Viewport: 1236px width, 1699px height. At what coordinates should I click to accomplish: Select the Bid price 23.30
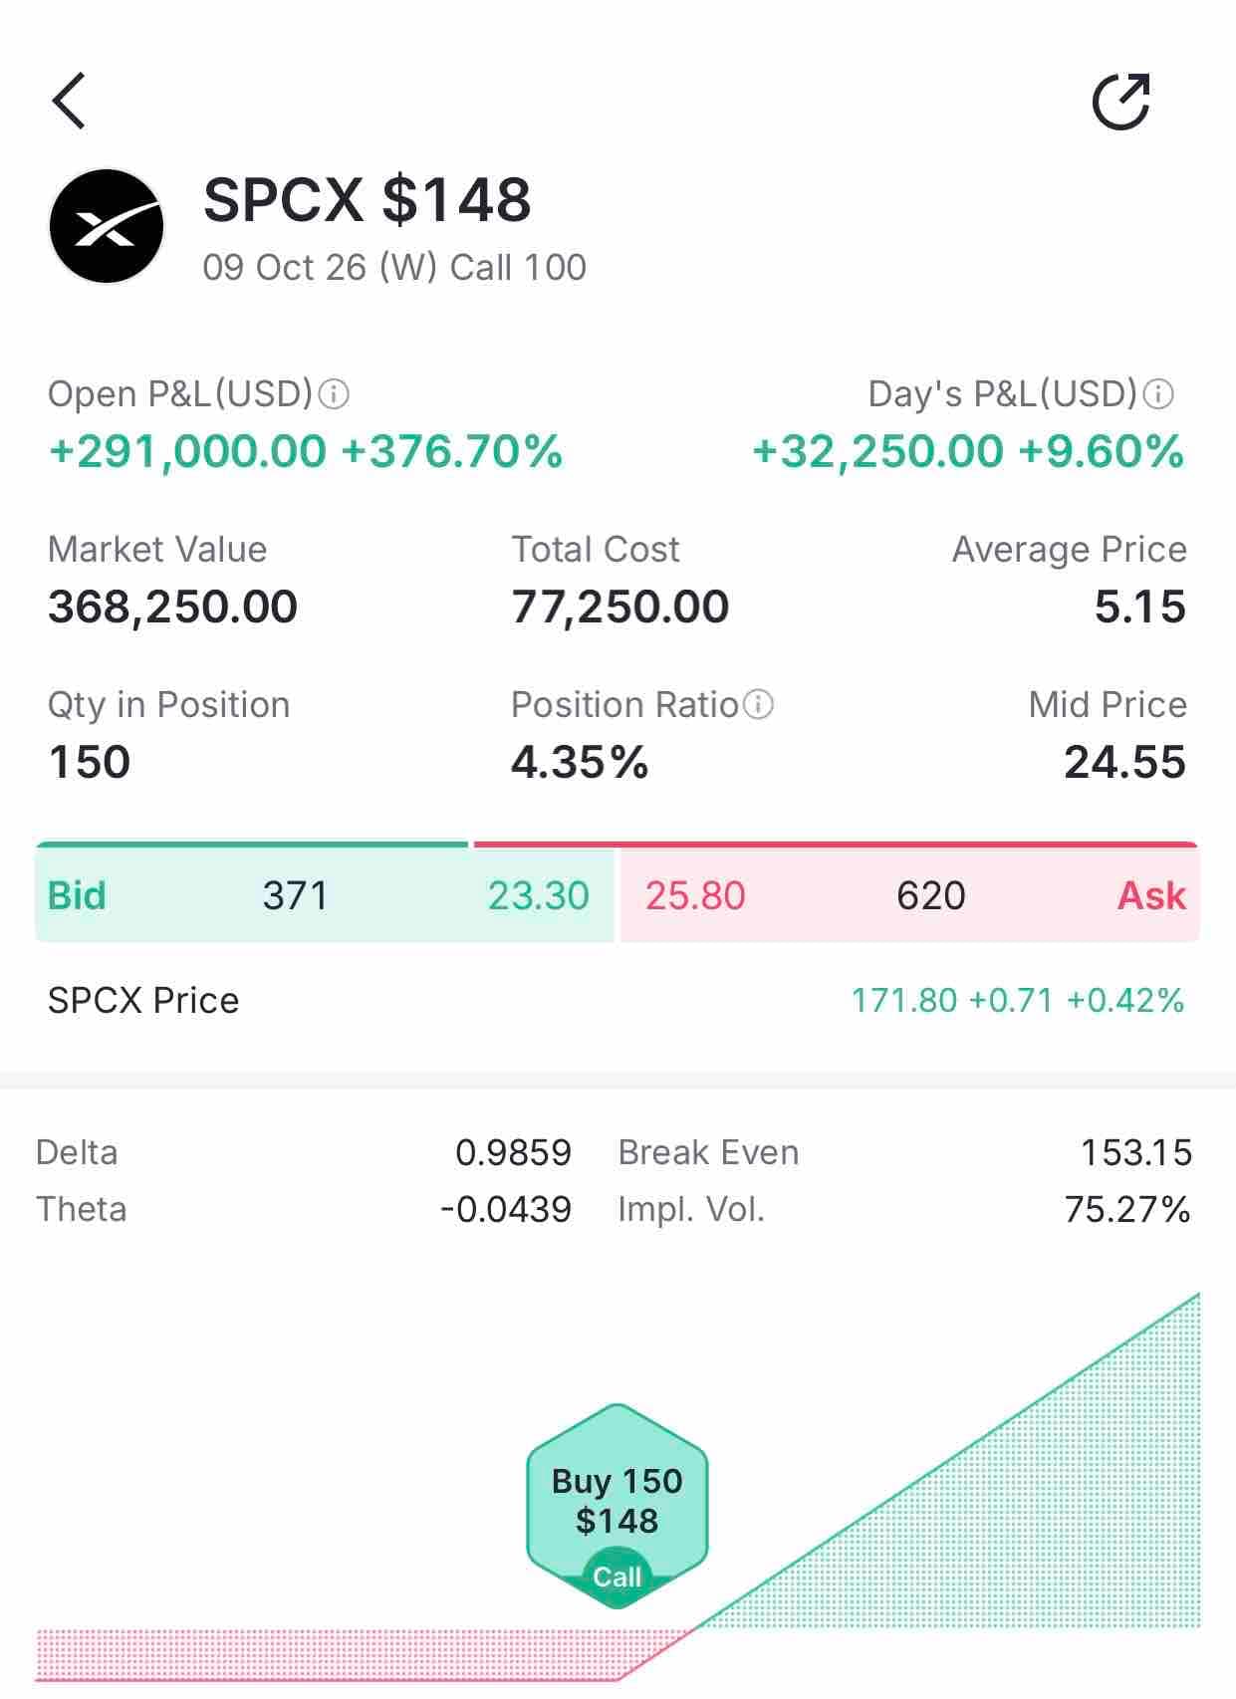point(539,895)
